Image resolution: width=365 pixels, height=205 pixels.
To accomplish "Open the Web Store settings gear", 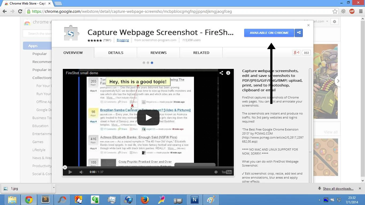I will click(x=335, y=22).
